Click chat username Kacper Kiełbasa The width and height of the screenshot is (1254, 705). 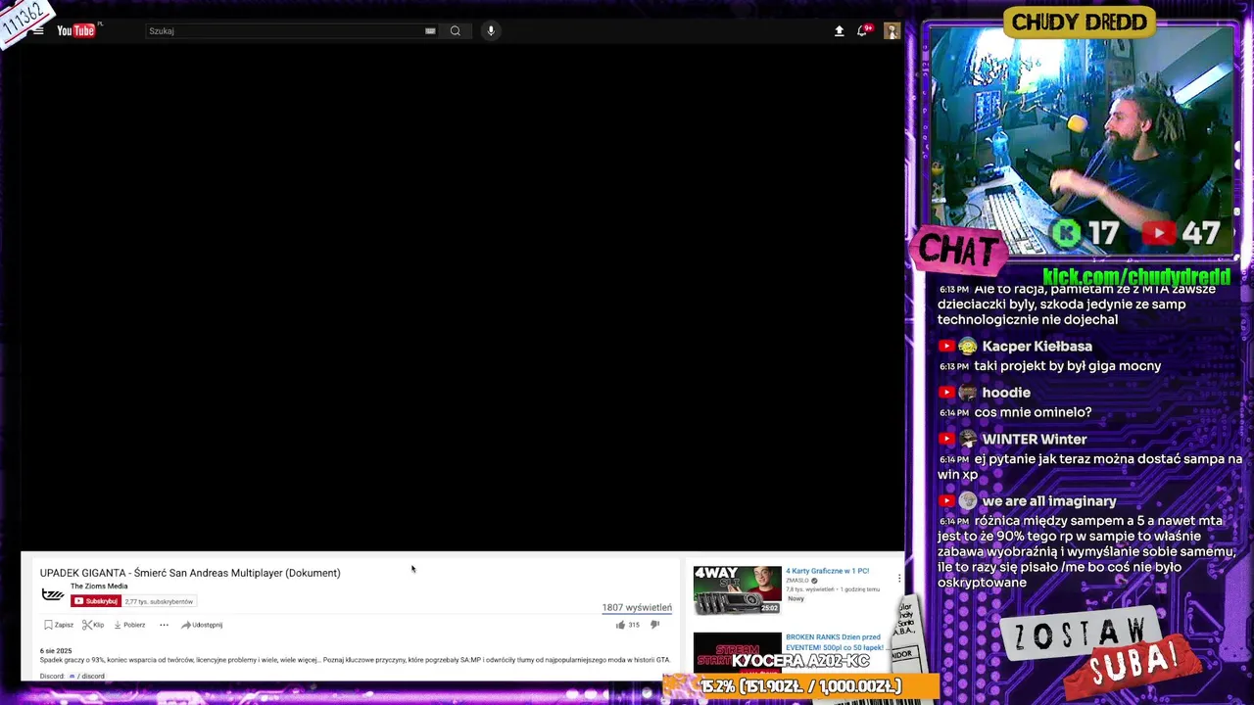tap(1037, 347)
